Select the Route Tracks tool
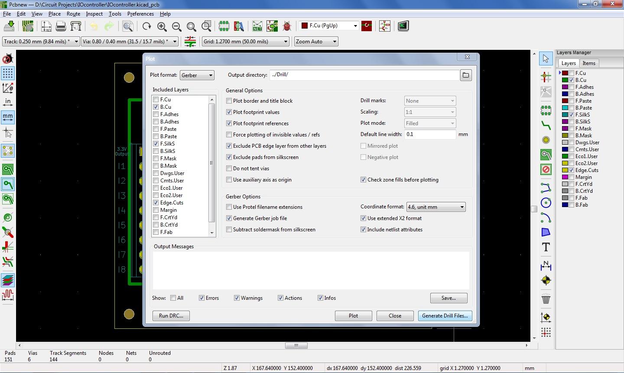 coord(546,126)
